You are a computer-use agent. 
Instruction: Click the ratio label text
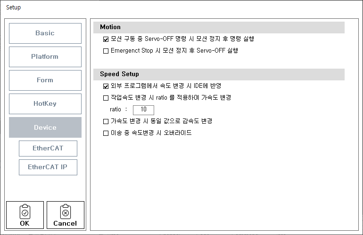coord(115,110)
